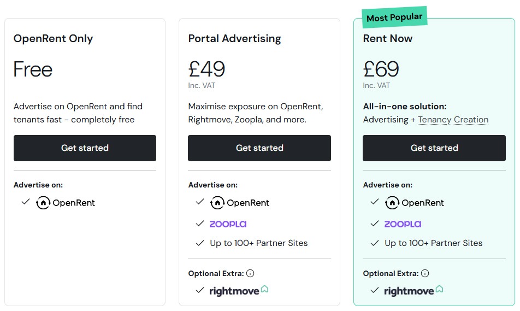Click the OpenRent logo in Portal Advertising plan

coord(240,203)
